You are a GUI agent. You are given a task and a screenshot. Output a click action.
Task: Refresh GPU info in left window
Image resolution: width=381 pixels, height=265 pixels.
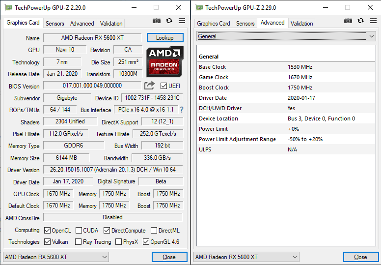point(169,21)
